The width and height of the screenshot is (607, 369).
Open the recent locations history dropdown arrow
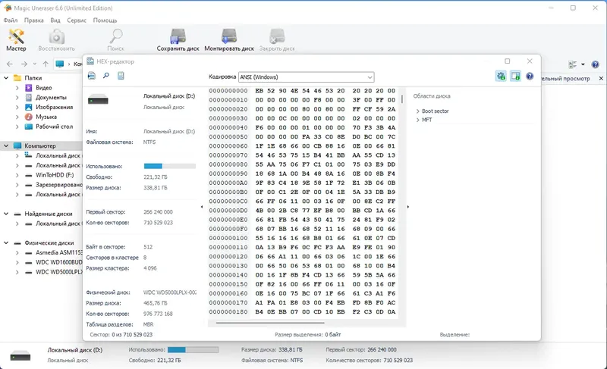pyautogui.click(x=34, y=64)
